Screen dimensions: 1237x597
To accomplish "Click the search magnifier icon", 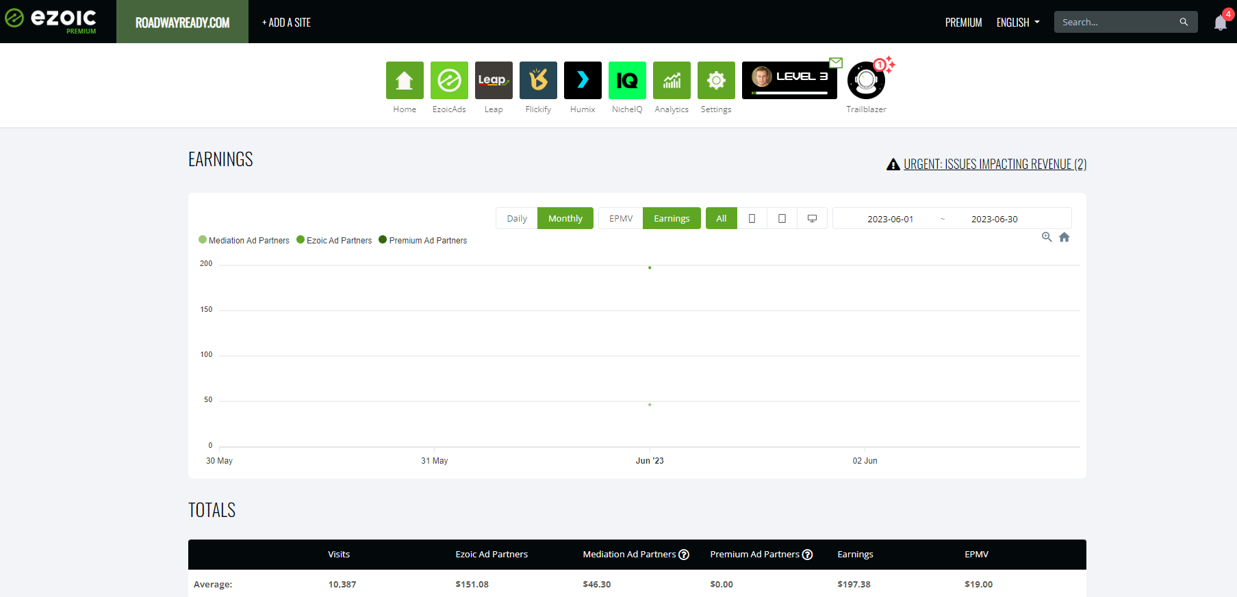I will coord(1184,22).
